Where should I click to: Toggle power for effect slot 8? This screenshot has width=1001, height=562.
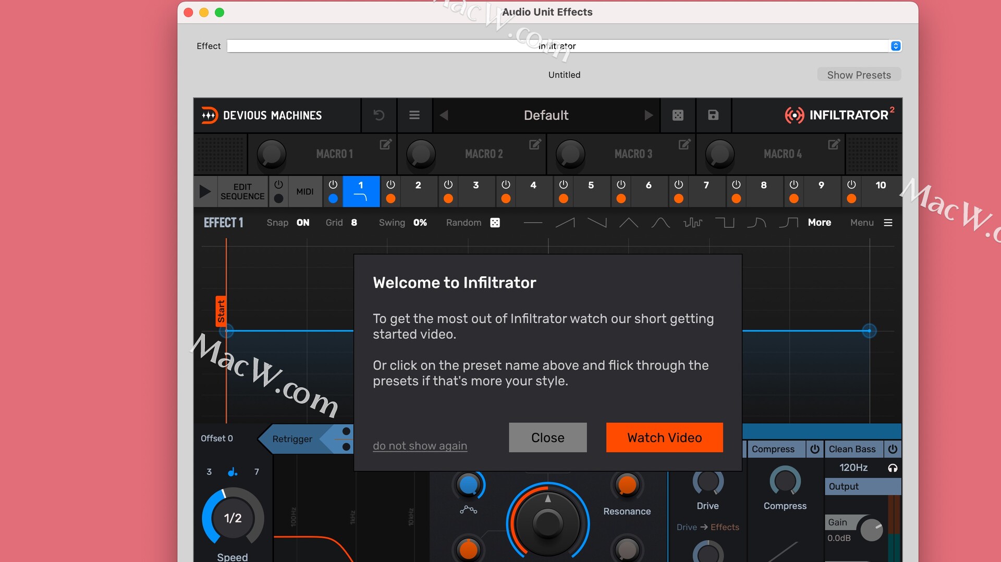[736, 185]
